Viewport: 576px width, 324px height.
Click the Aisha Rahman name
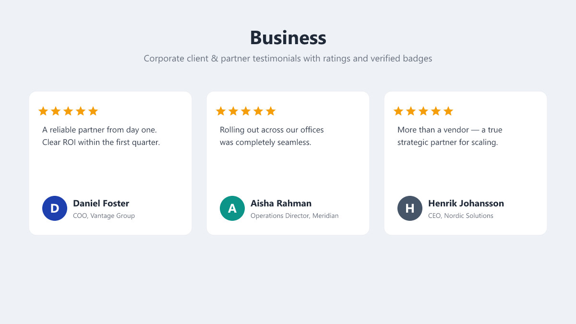tap(281, 203)
